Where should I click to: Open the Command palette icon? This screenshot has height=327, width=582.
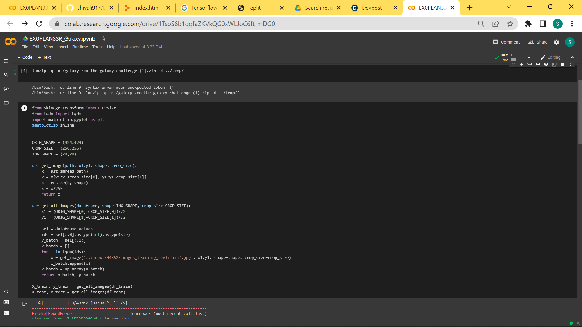point(6,302)
